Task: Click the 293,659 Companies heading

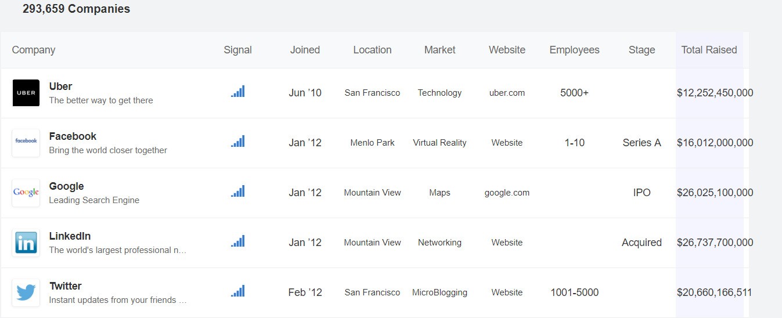Action: [77, 9]
